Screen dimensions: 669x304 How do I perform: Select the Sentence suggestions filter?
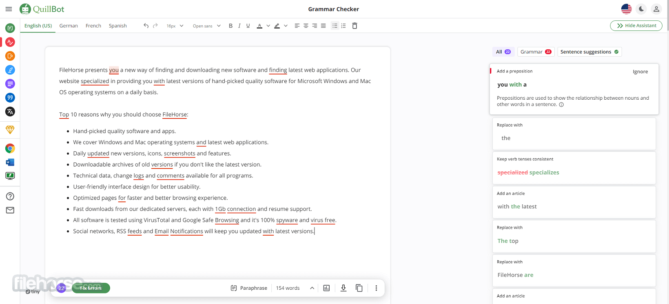pyautogui.click(x=589, y=52)
